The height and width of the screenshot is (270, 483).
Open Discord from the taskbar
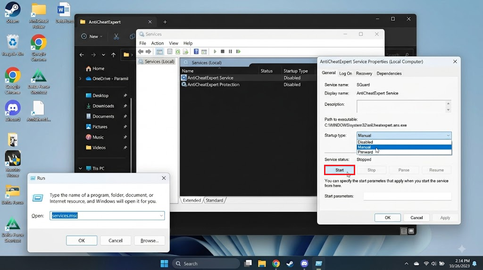304,263
